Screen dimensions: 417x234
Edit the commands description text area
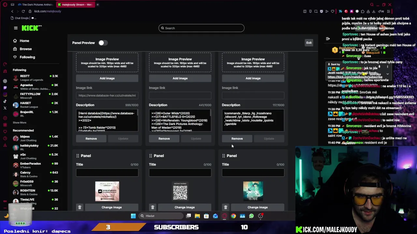pyautogui.click(x=253, y=121)
